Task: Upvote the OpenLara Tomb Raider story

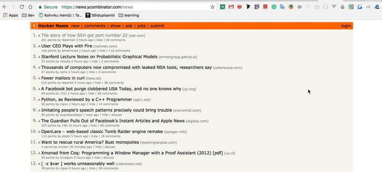Action: point(39,132)
